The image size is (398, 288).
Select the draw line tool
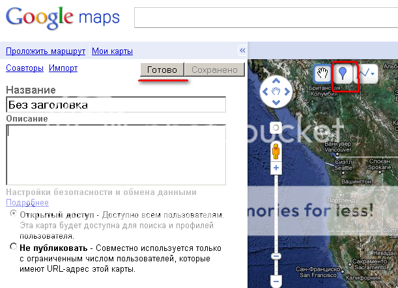[363, 73]
